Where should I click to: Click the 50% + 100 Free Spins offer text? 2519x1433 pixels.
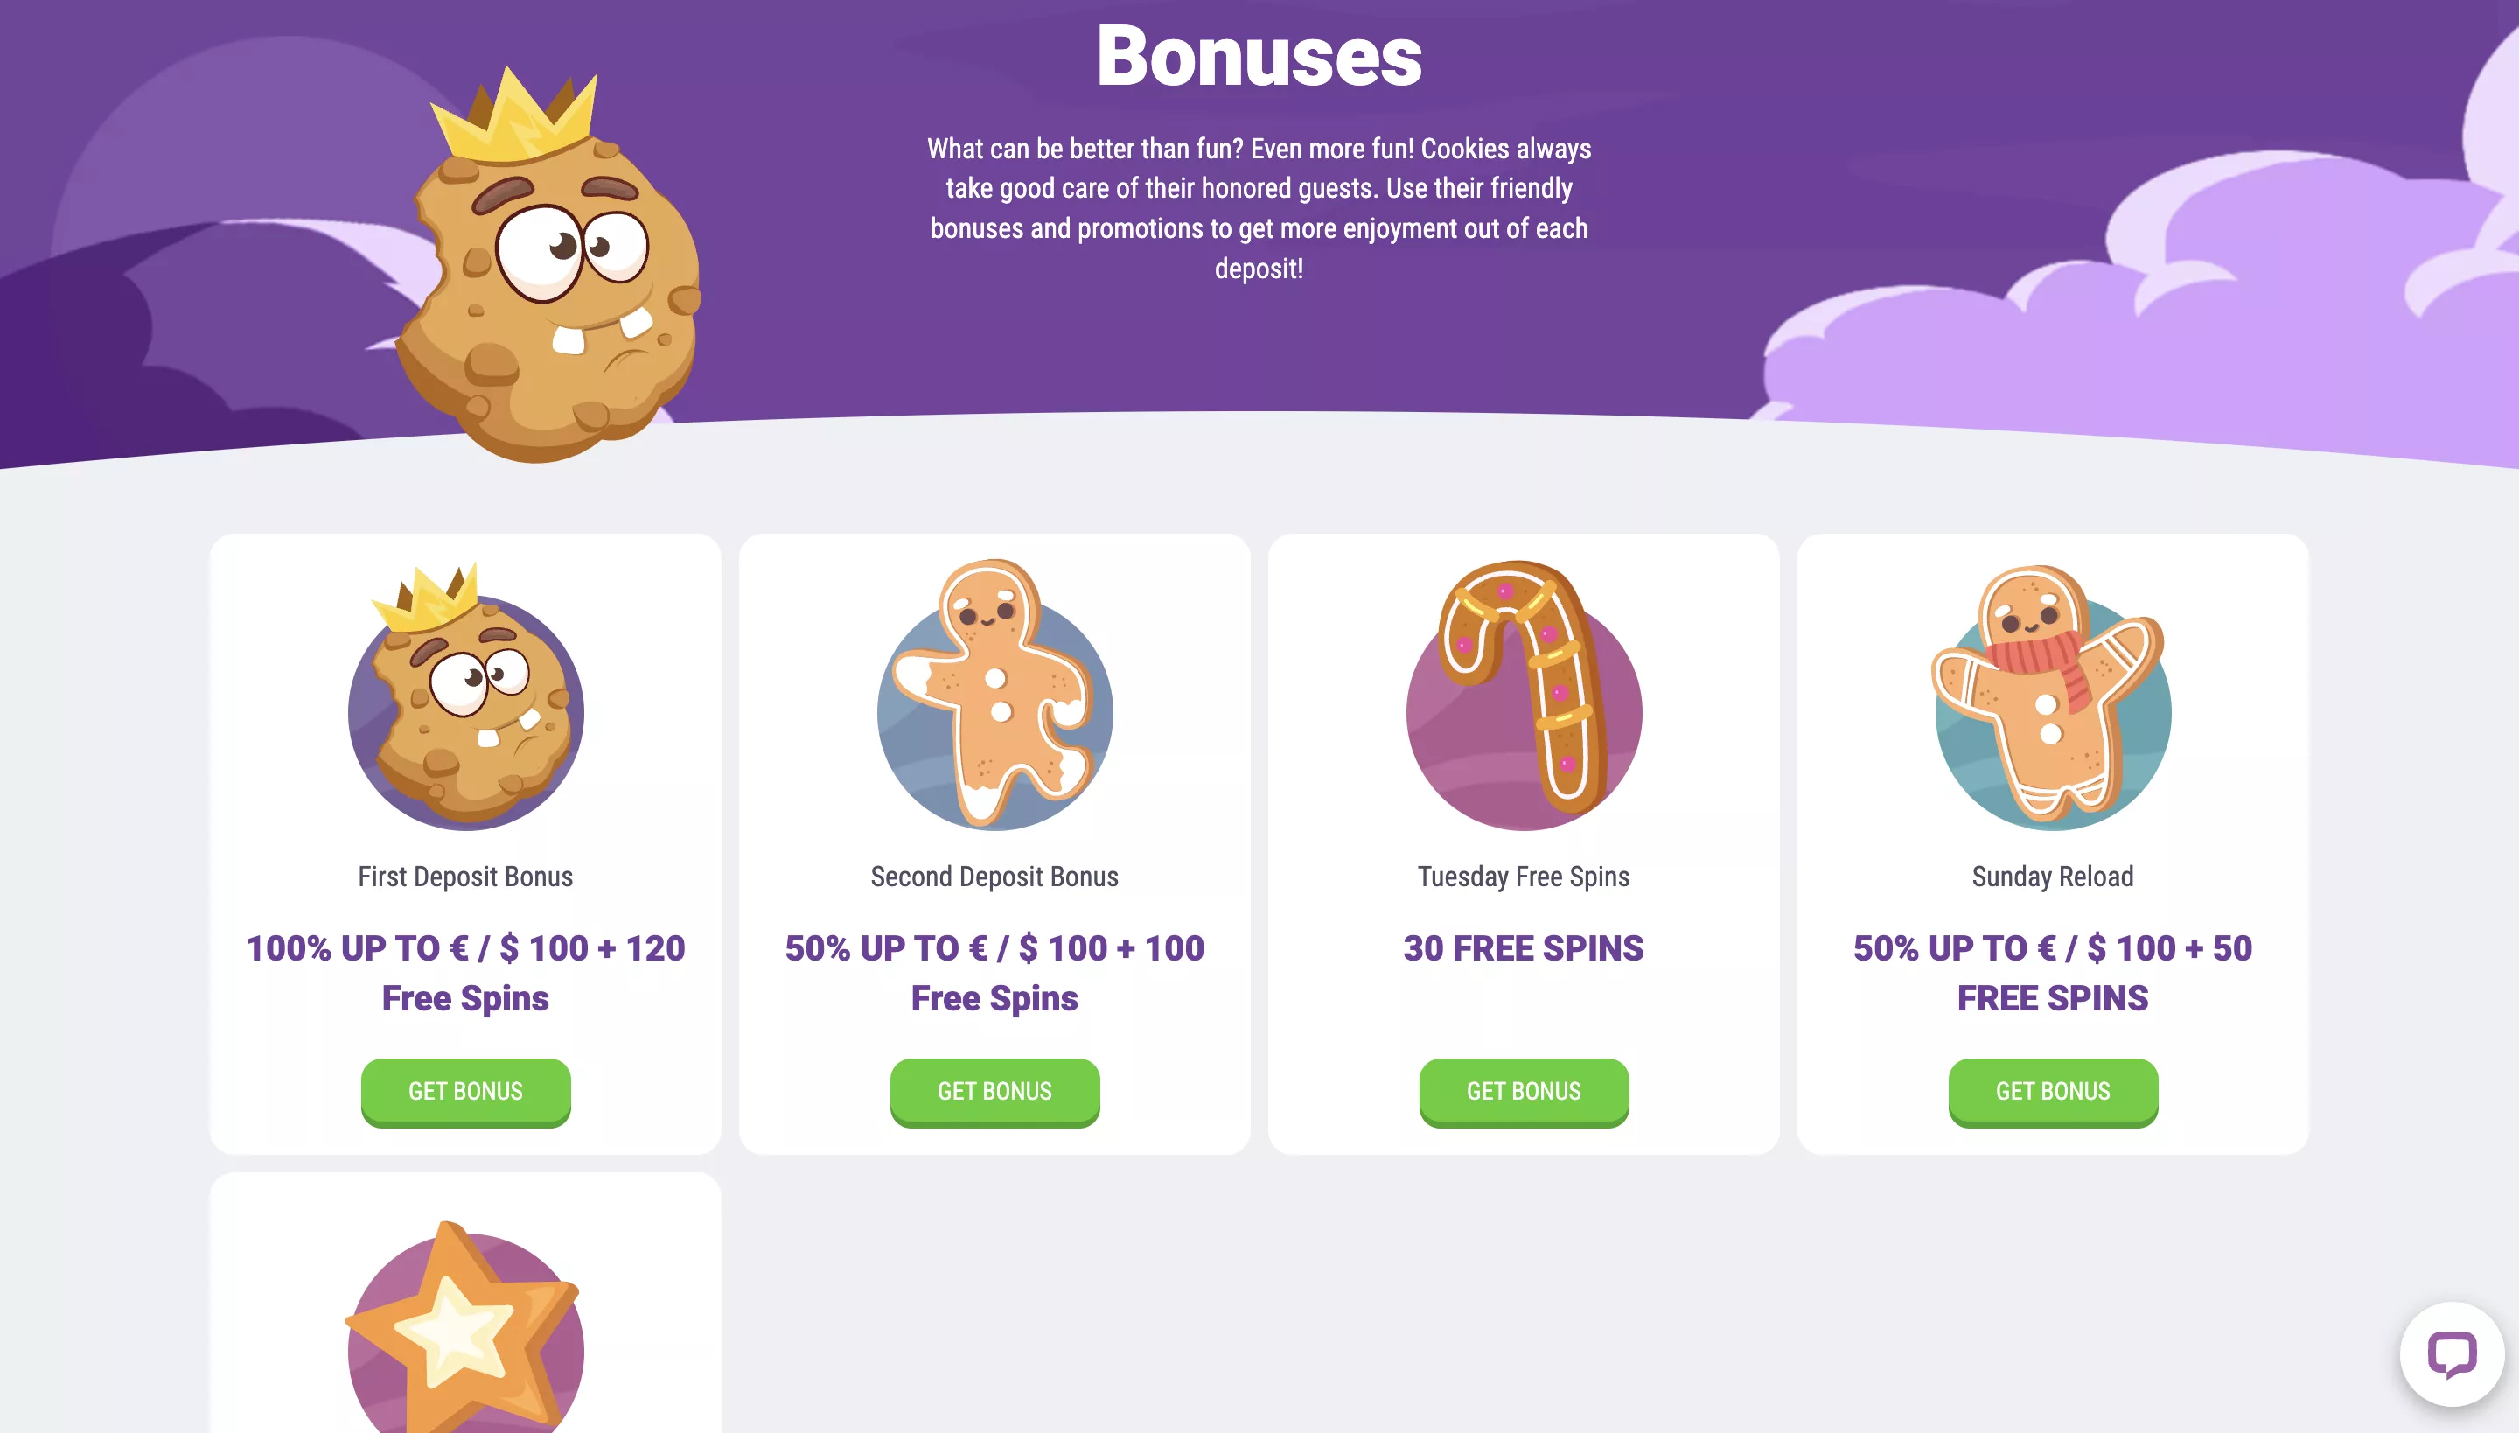tap(994, 973)
